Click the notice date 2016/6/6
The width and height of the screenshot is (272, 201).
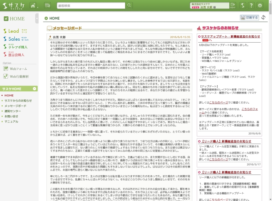[x=255, y=134]
